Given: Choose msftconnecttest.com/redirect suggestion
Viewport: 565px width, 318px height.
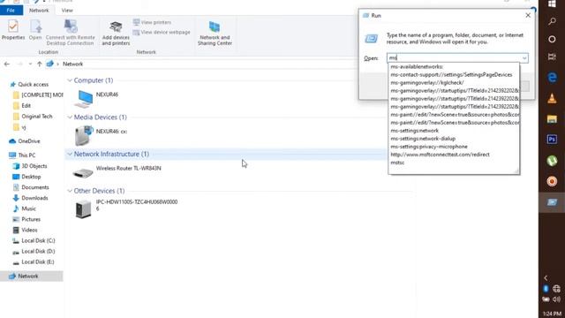Looking at the screenshot, I should (454, 155).
